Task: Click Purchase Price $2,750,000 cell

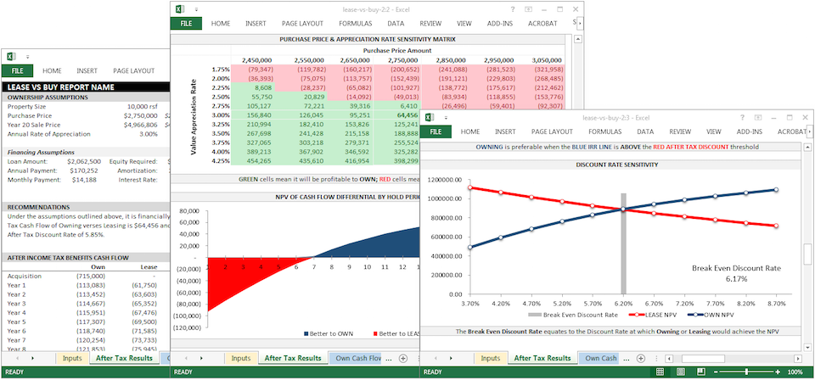Action: pyautogui.click(x=141, y=115)
